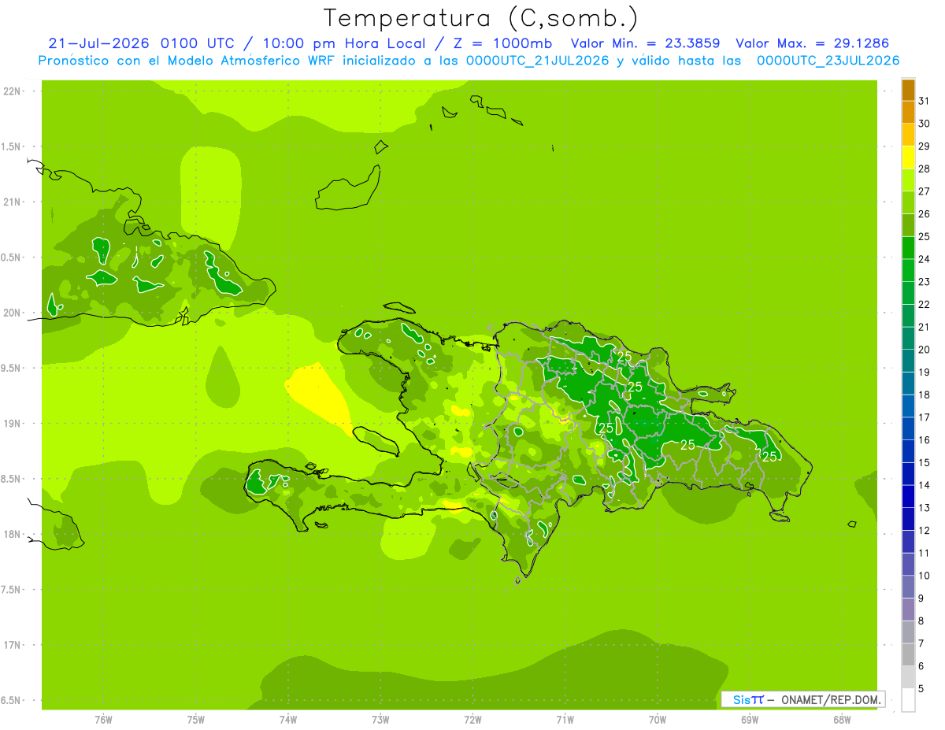Click the '69W' longitude axis label
Image resolution: width=945 pixels, height=730 pixels.
point(749,720)
